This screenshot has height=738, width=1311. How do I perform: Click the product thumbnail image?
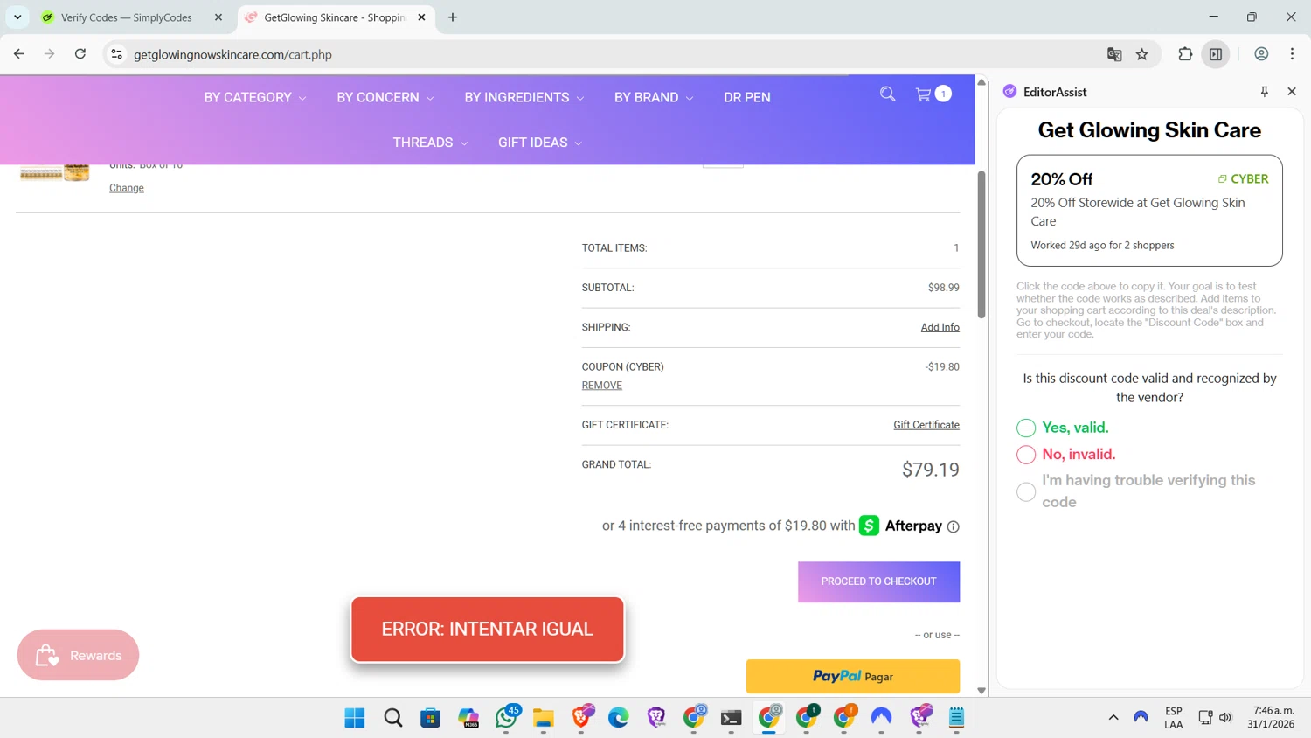point(55,172)
